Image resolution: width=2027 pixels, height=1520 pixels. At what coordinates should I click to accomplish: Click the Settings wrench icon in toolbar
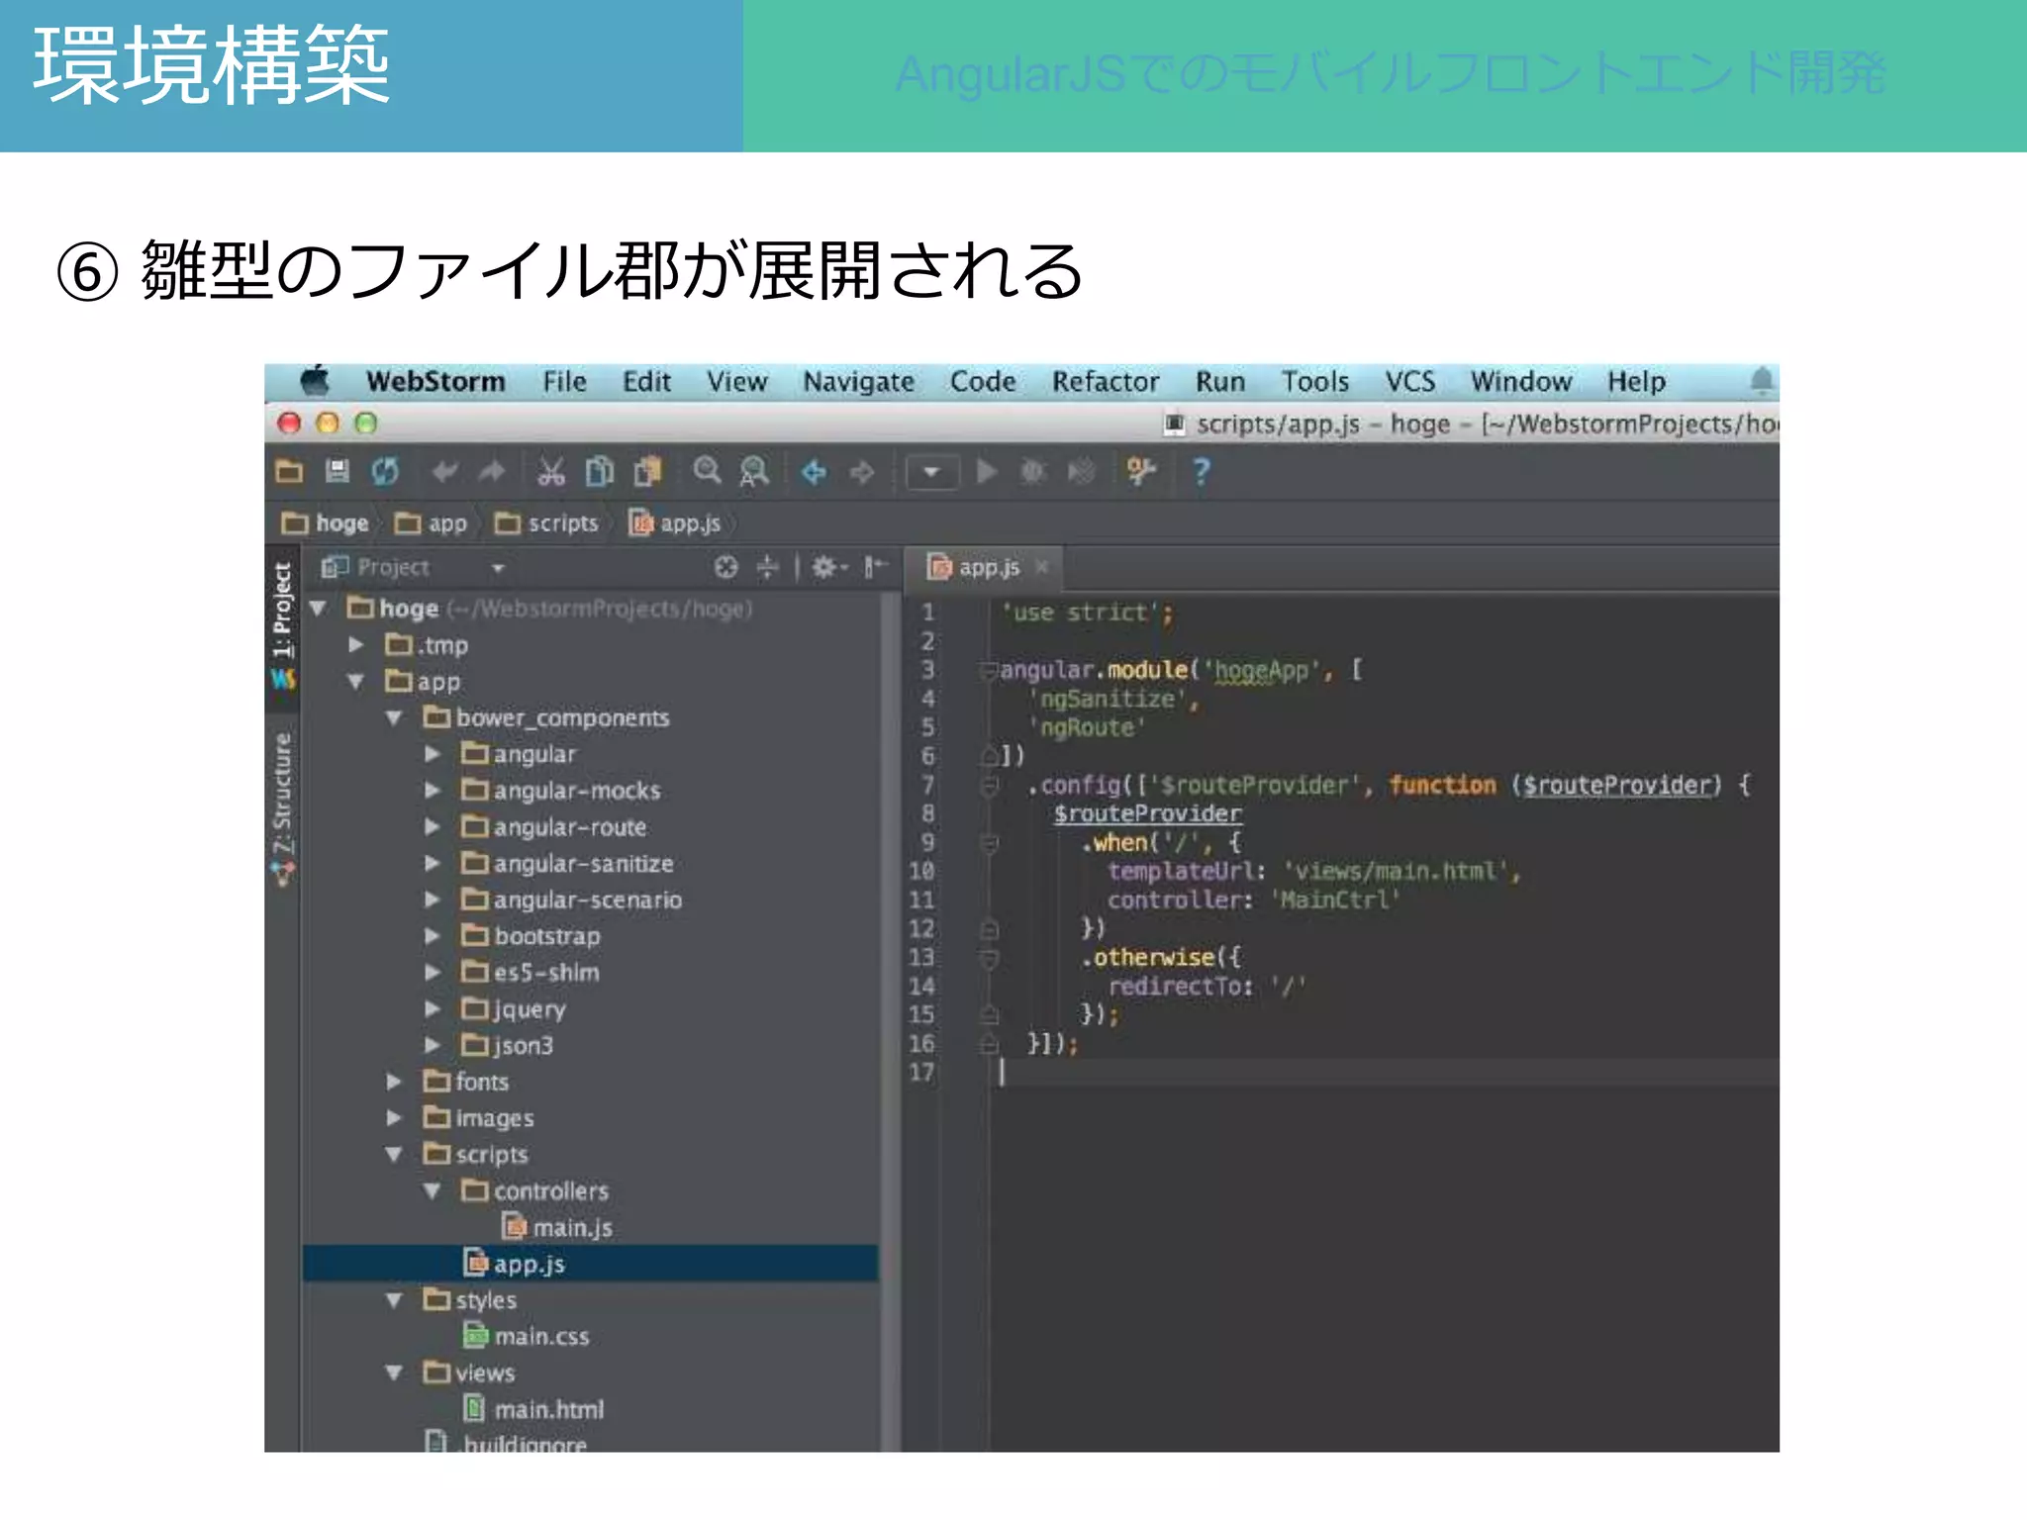[x=1141, y=472]
